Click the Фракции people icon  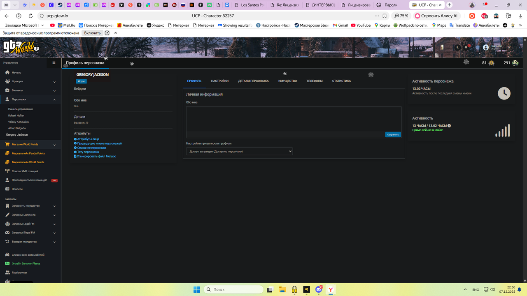pos(7,81)
